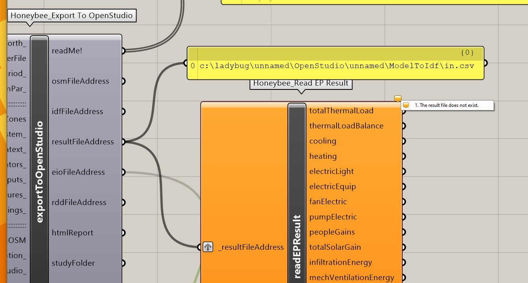Click the electricLight output label
This screenshot has width=528, height=283.
[331, 171]
